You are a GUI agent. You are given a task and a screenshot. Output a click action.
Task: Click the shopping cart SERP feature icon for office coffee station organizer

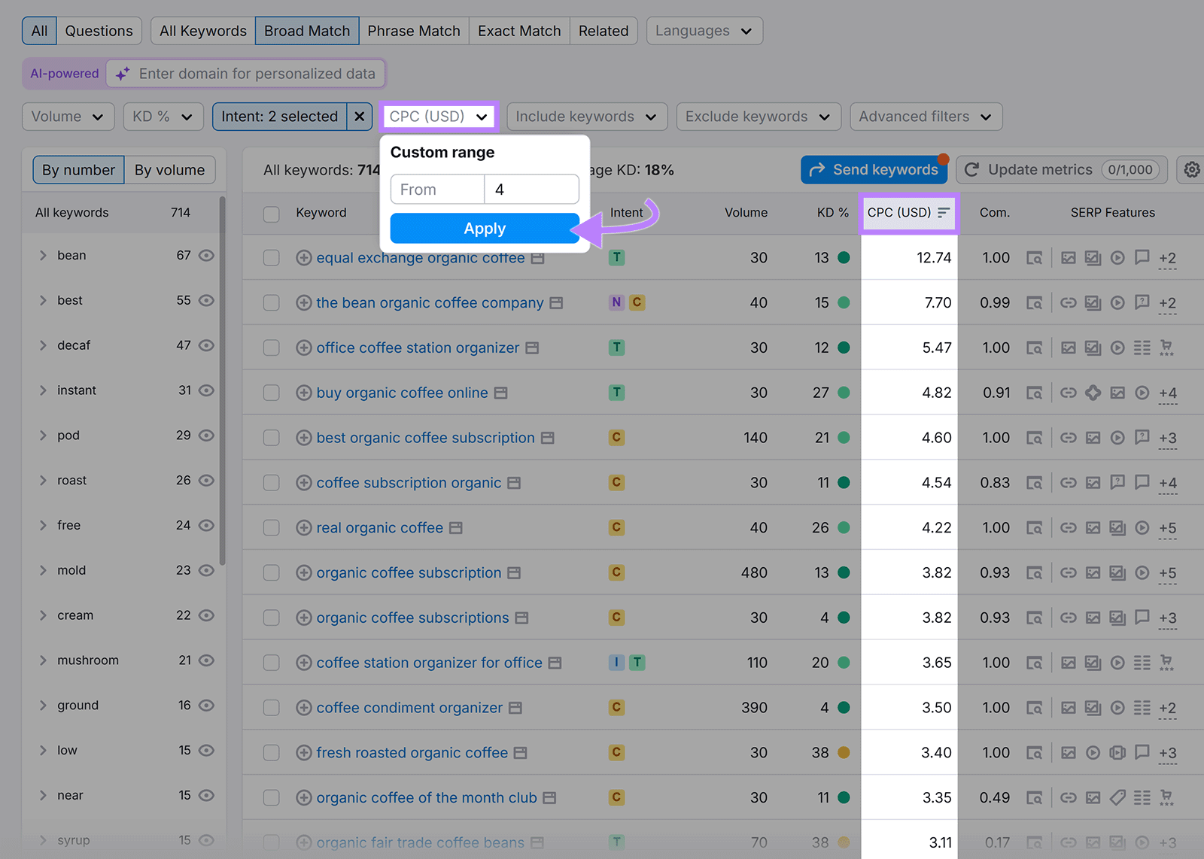[x=1167, y=348]
